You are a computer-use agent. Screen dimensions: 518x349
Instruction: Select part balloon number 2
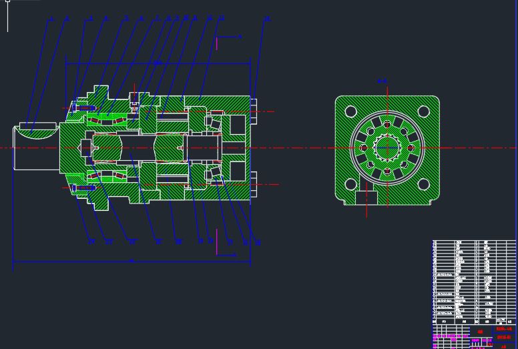tap(67, 19)
